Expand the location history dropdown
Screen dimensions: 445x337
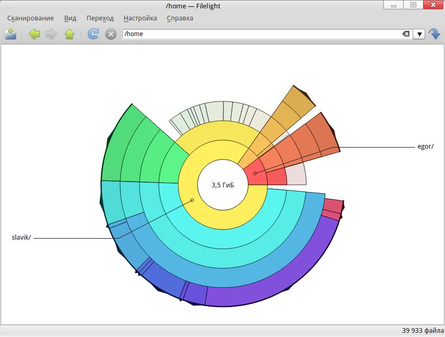pyautogui.click(x=419, y=34)
